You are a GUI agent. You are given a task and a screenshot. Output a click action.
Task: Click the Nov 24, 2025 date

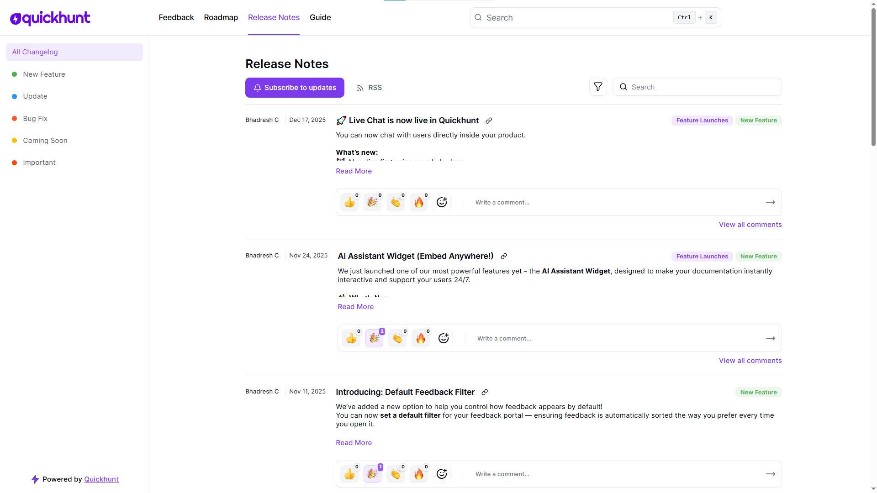pos(308,256)
